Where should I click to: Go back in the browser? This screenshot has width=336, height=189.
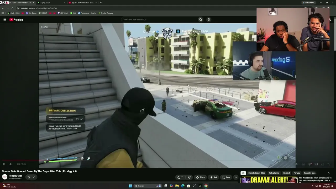(3, 8)
